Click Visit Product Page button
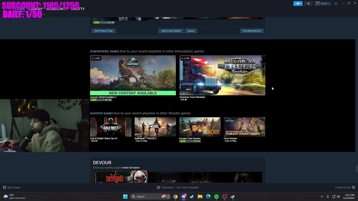 [103, 31]
